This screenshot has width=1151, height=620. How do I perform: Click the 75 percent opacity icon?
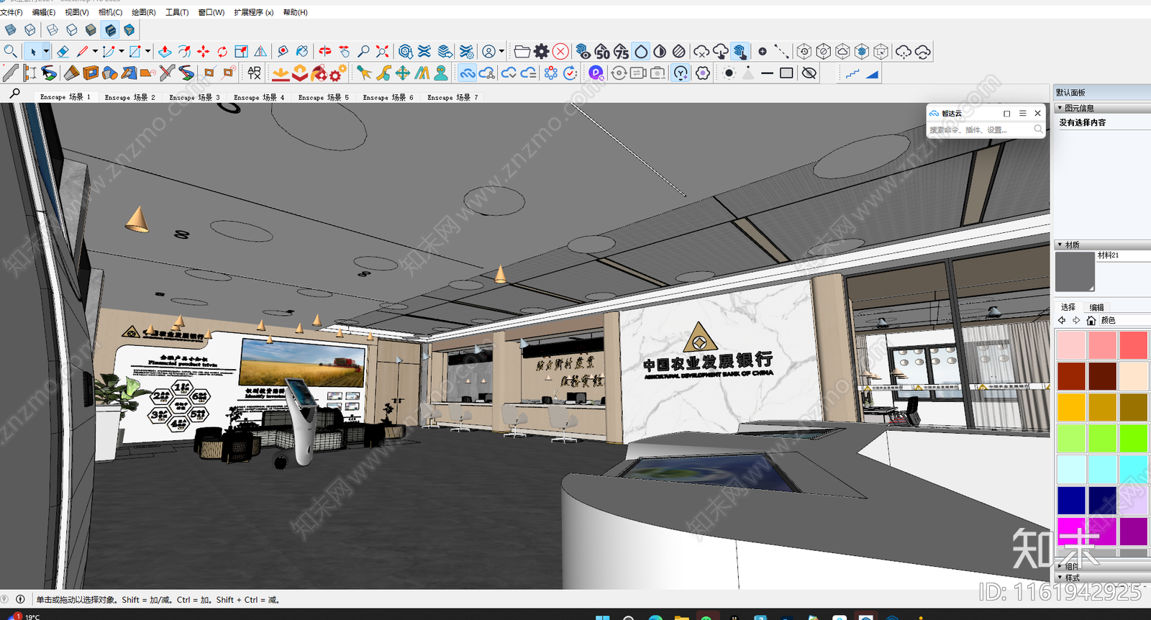pos(622,52)
